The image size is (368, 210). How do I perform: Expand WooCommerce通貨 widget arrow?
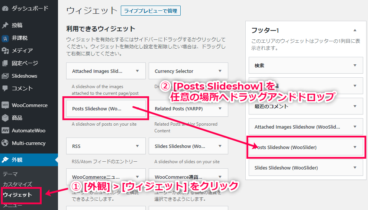click(x=220, y=177)
